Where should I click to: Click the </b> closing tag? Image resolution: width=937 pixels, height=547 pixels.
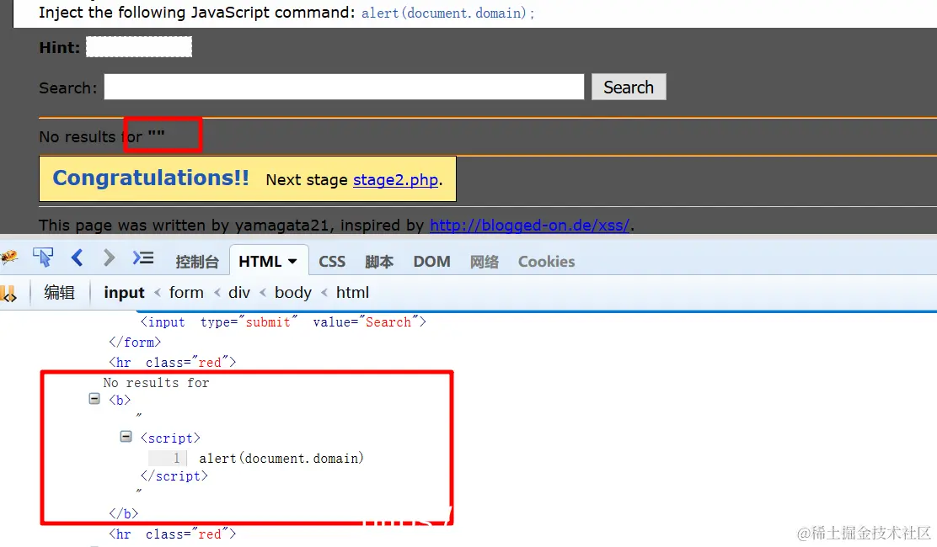coord(124,513)
